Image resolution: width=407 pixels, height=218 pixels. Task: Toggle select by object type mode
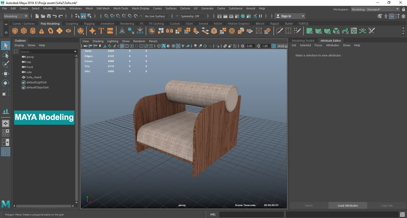tap(83, 16)
